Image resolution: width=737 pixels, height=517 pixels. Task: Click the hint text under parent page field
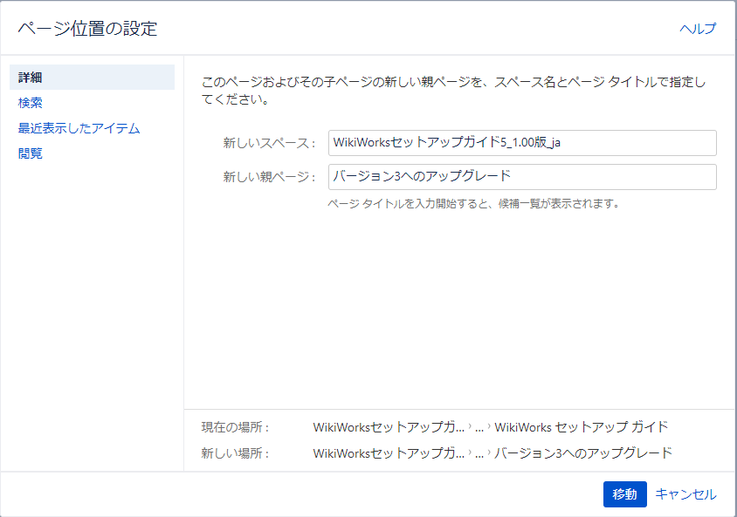[473, 204]
